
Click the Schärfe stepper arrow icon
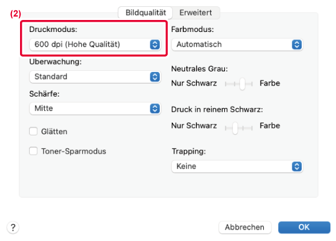pyautogui.click(x=155, y=109)
